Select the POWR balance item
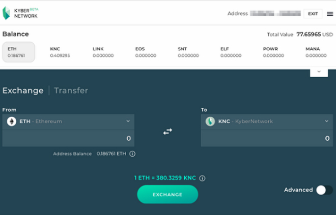Viewport: 336px width, 215px height. pyautogui.click(x=273, y=52)
